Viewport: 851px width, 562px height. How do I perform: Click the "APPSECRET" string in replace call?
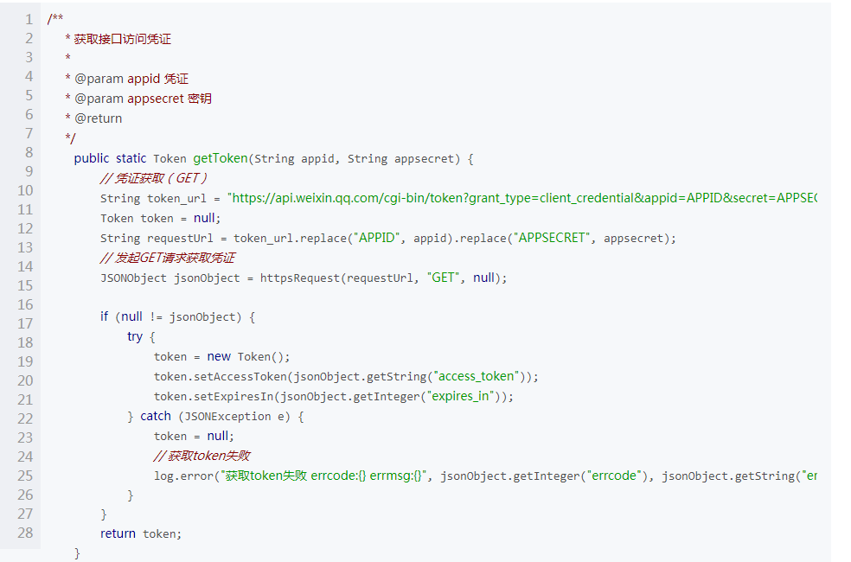(551, 238)
